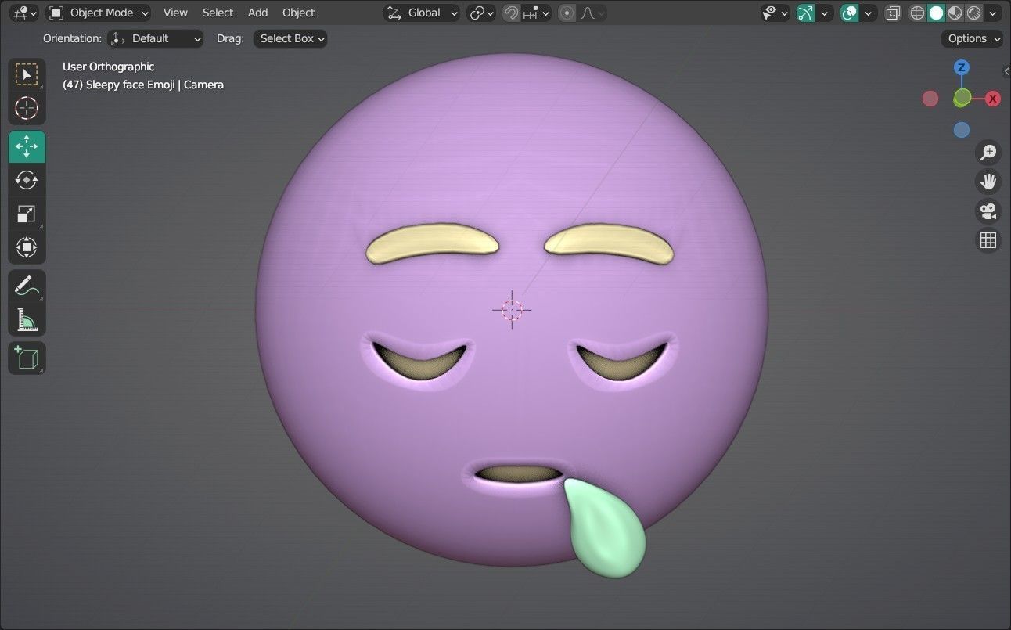Select the Scale tool
The width and height of the screenshot is (1011, 630).
27,214
